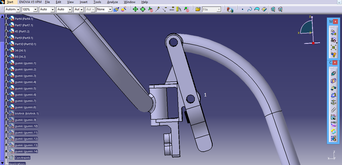
Task: Open the Start menu of CATIA
Action: (10, 2)
